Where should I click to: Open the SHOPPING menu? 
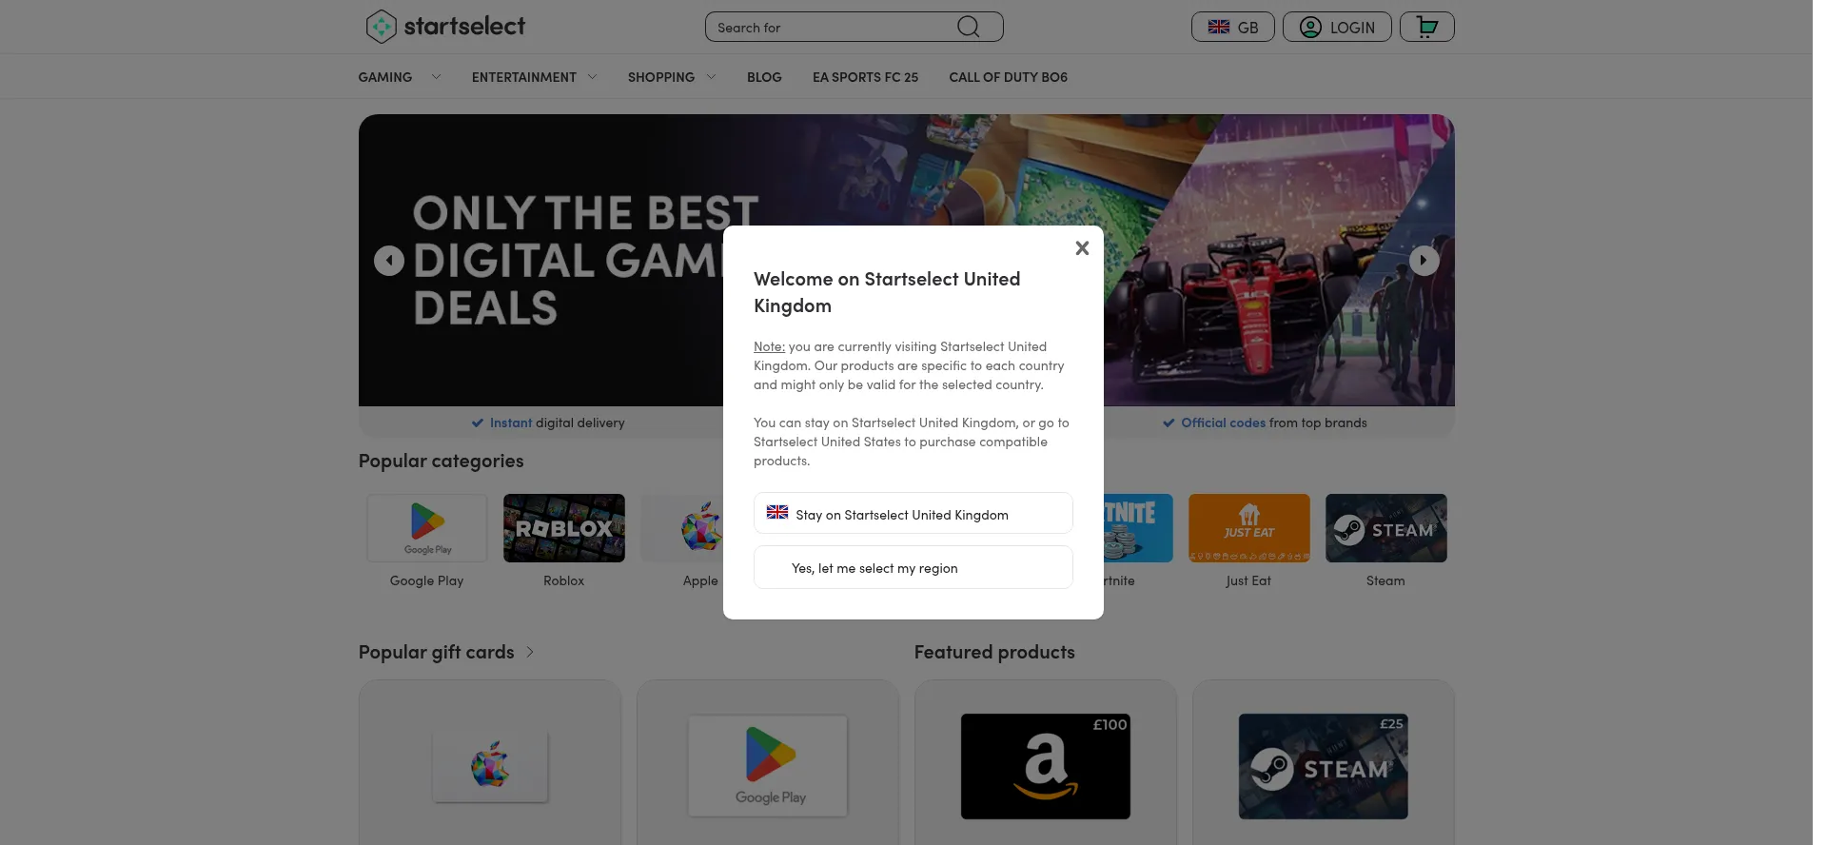click(x=661, y=77)
